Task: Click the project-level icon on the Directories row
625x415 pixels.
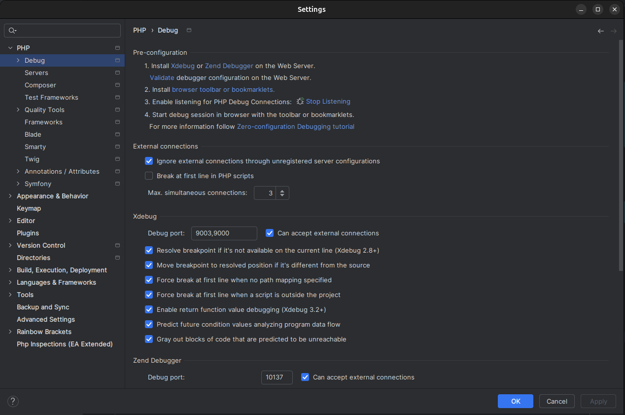Action: pyautogui.click(x=117, y=258)
